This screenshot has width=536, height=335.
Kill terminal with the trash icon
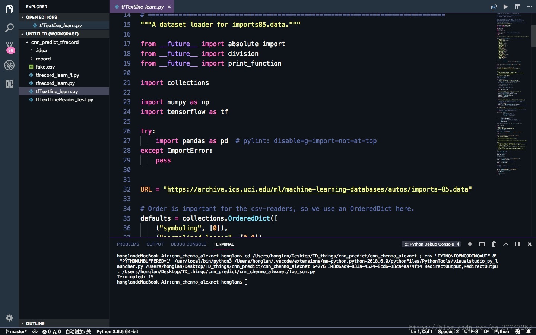pyautogui.click(x=494, y=244)
